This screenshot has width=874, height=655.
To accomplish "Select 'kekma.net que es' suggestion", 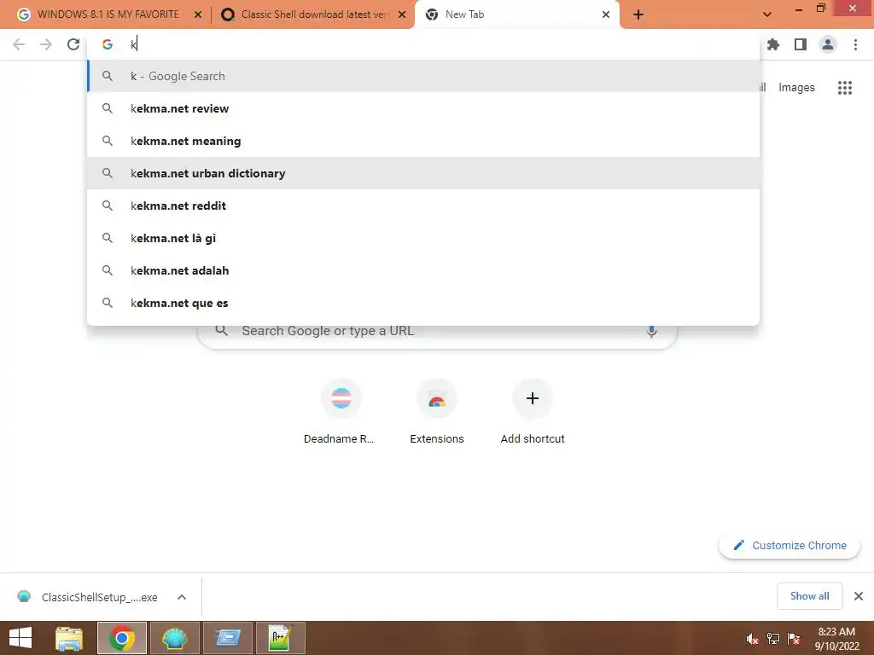I will pos(423,303).
